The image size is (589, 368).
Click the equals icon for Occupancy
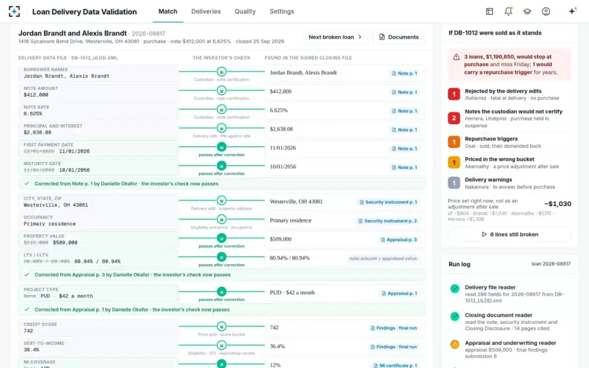pyautogui.click(x=221, y=219)
